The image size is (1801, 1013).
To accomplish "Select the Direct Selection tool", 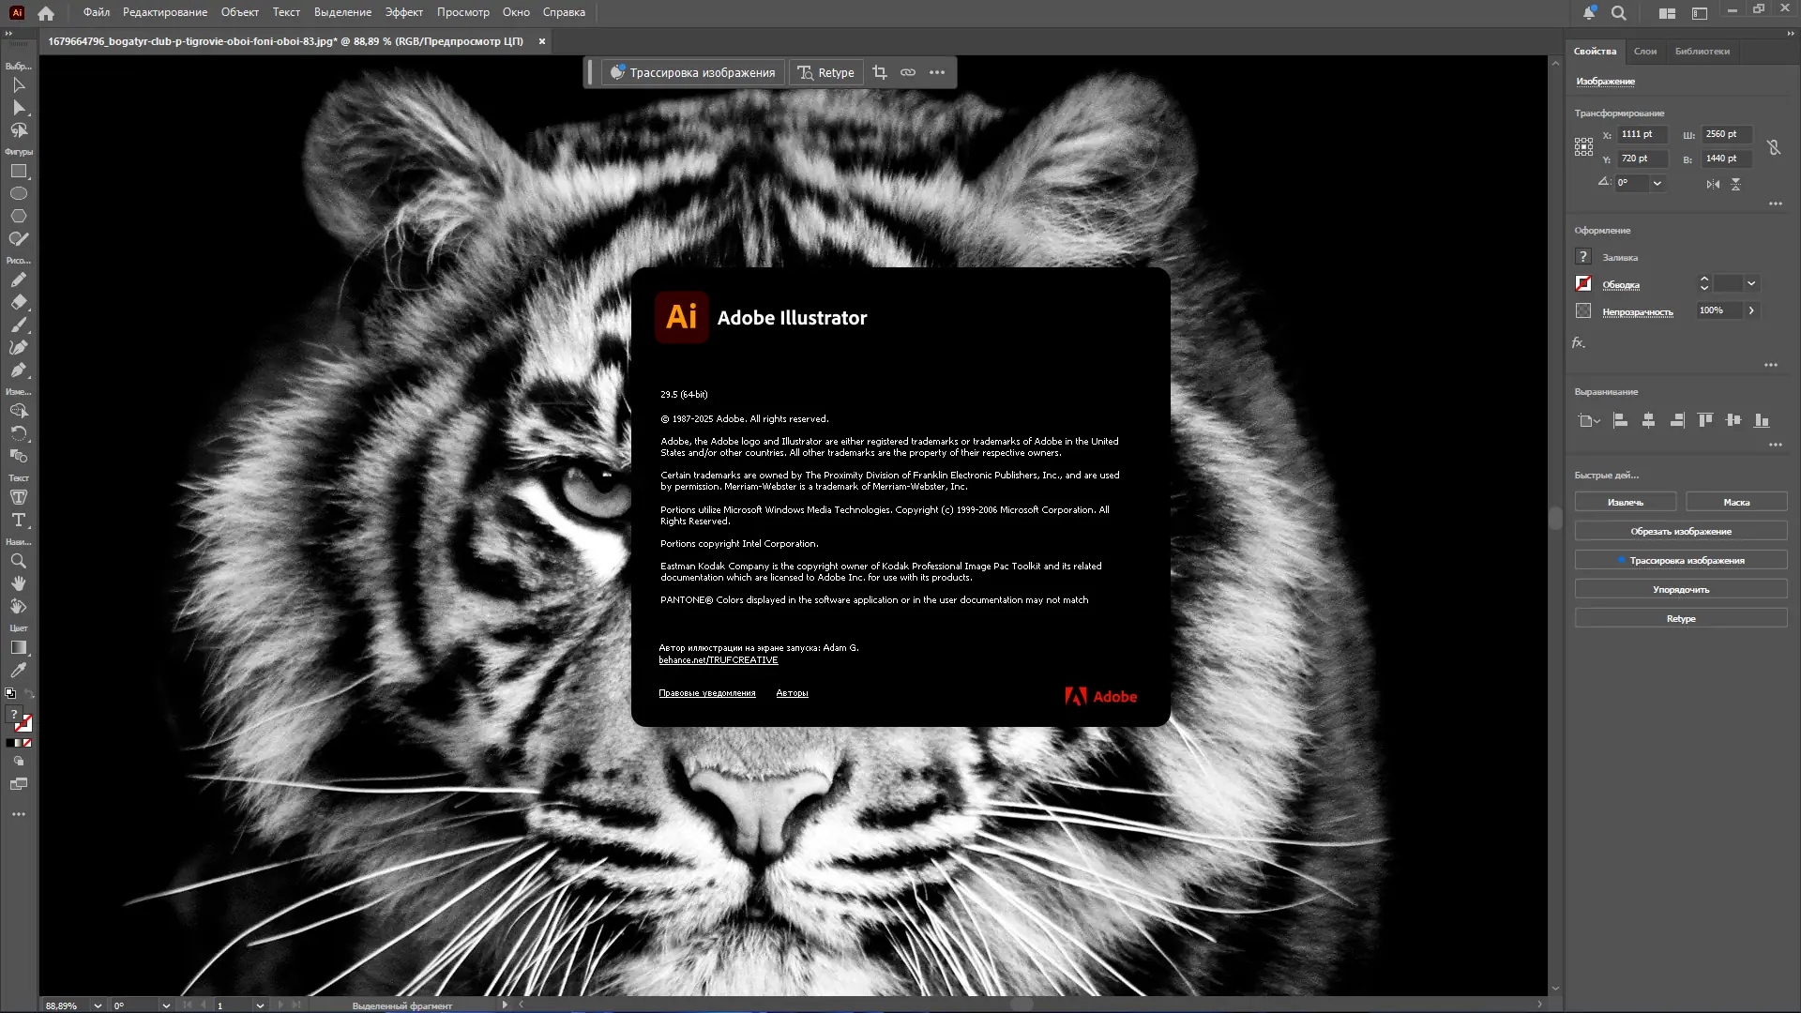I will coord(19,108).
